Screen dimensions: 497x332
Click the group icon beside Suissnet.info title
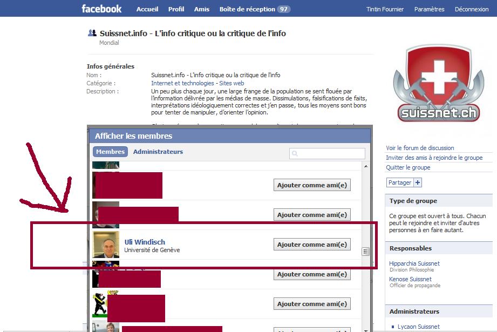[x=92, y=33]
